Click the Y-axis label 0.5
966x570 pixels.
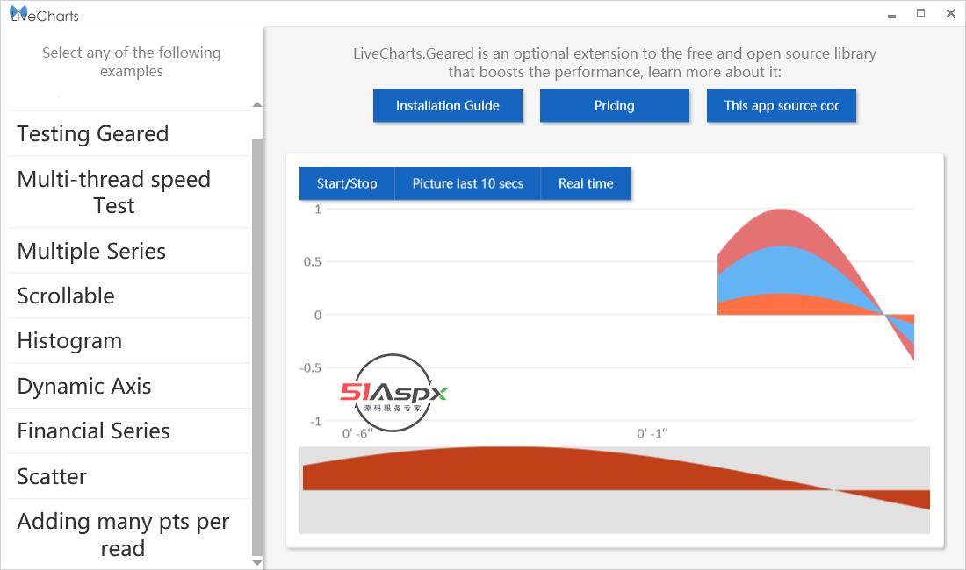[x=313, y=262]
